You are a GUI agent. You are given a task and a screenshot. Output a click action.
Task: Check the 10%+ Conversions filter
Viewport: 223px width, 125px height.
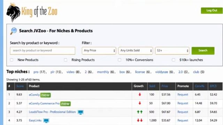coord(120,60)
